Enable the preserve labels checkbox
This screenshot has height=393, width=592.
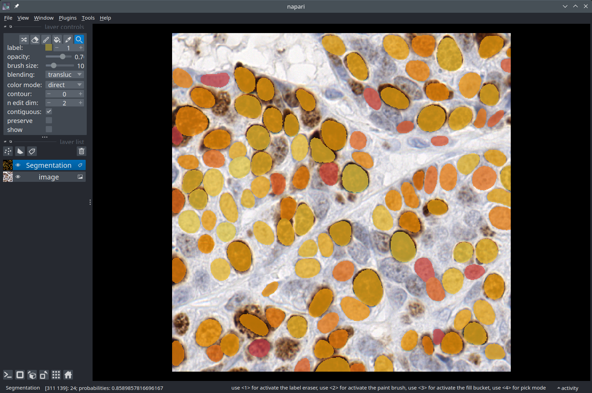(x=49, y=121)
